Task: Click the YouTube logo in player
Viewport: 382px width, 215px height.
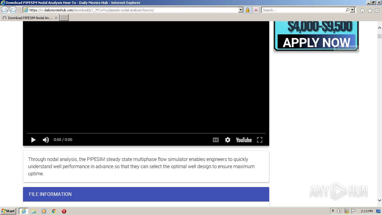Action: point(244,140)
